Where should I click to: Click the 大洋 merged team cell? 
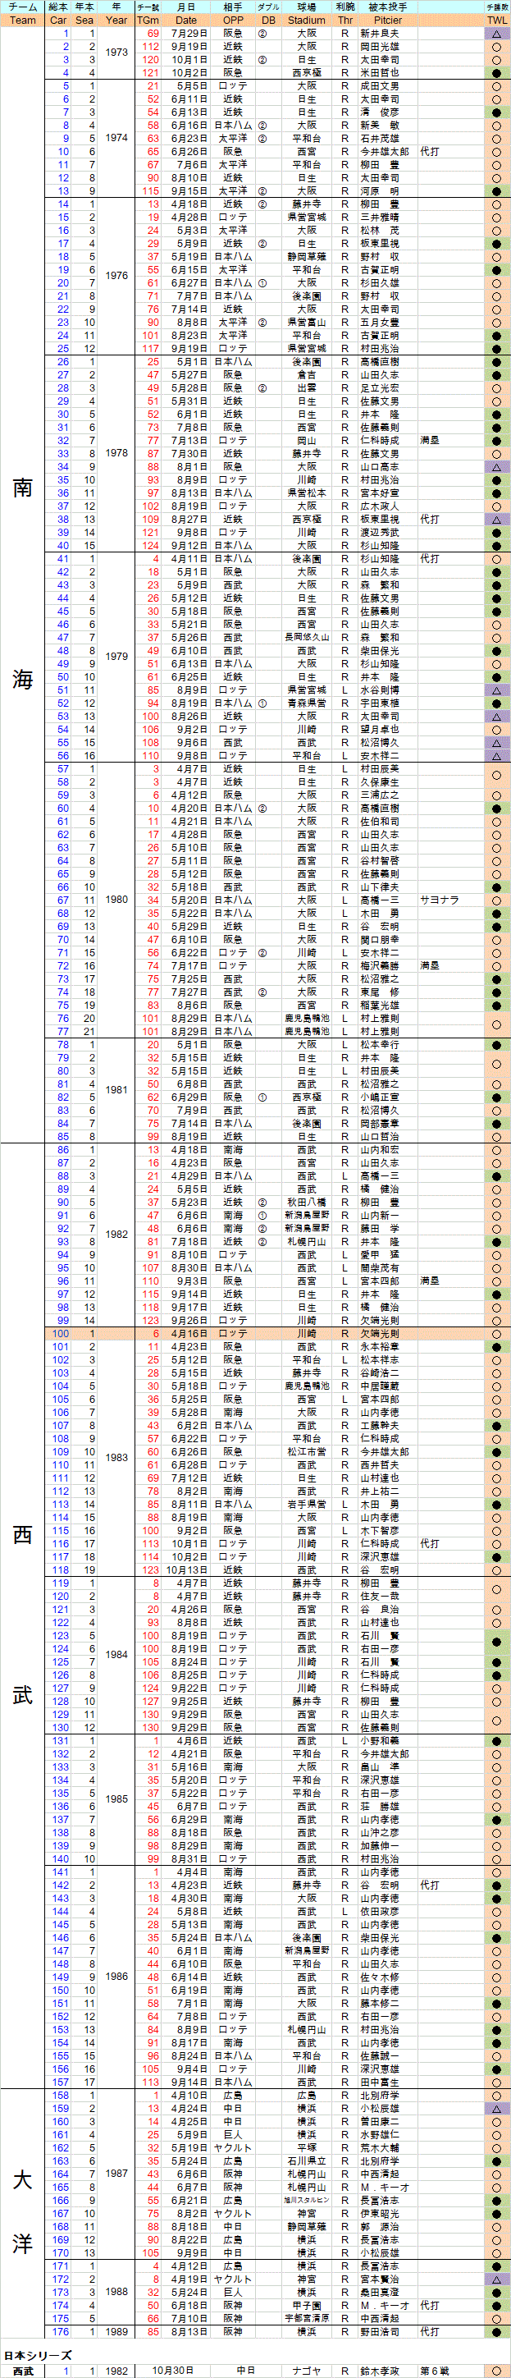tap(23, 2213)
